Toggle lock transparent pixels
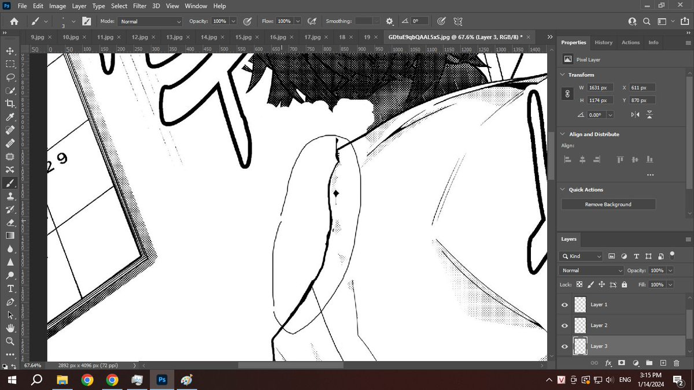This screenshot has height=390, width=694. [x=579, y=285]
